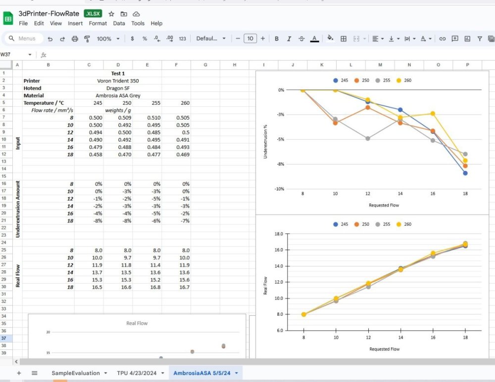The width and height of the screenshot is (495, 382).
Task: Open the Insert menu
Action: click(75, 23)
